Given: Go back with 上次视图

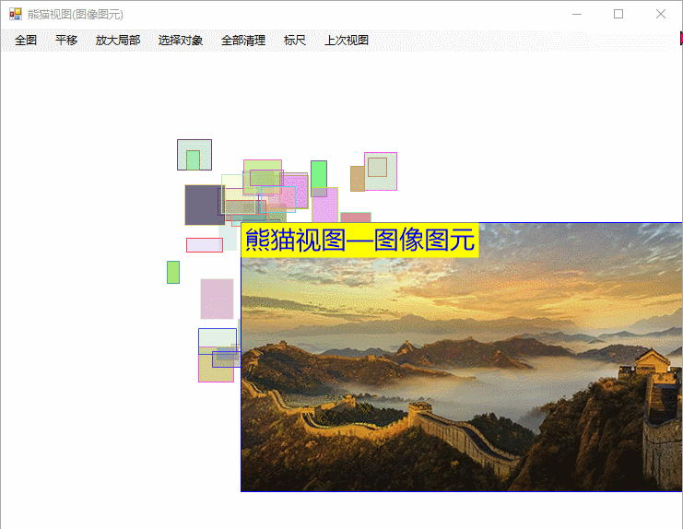Looking at the screenshot, I should 347,41.
